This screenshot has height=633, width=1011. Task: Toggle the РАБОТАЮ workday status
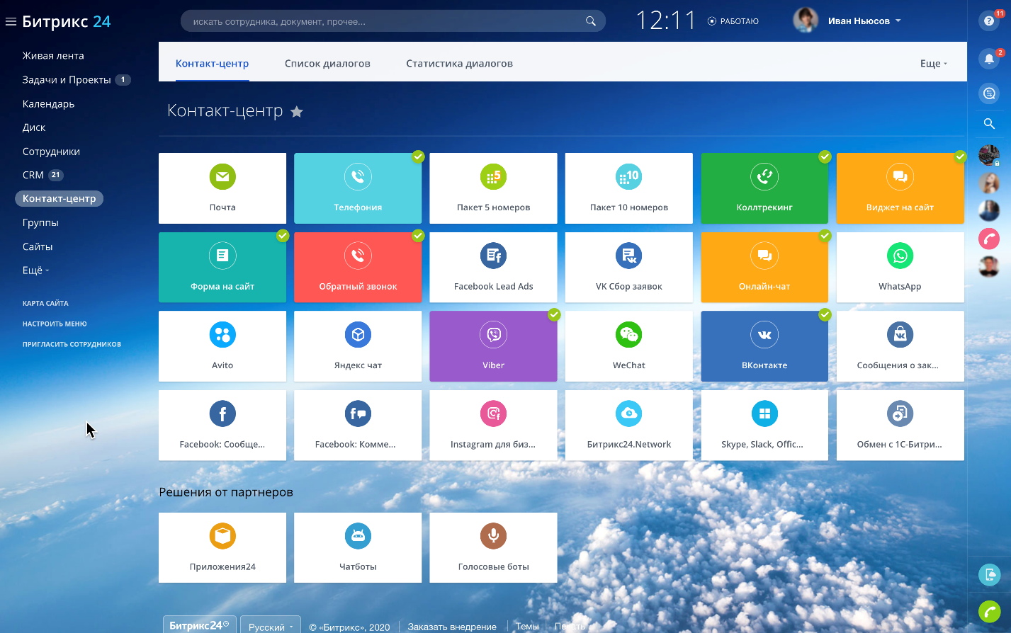pyautogui.click(x=733, y=21)
